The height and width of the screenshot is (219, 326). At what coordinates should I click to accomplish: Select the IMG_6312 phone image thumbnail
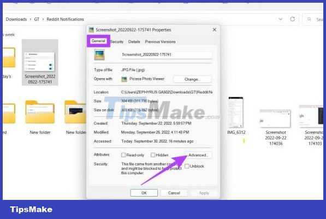click(x=236, y=113)
